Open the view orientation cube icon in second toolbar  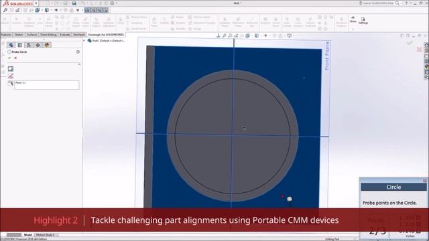click(38, 11)
